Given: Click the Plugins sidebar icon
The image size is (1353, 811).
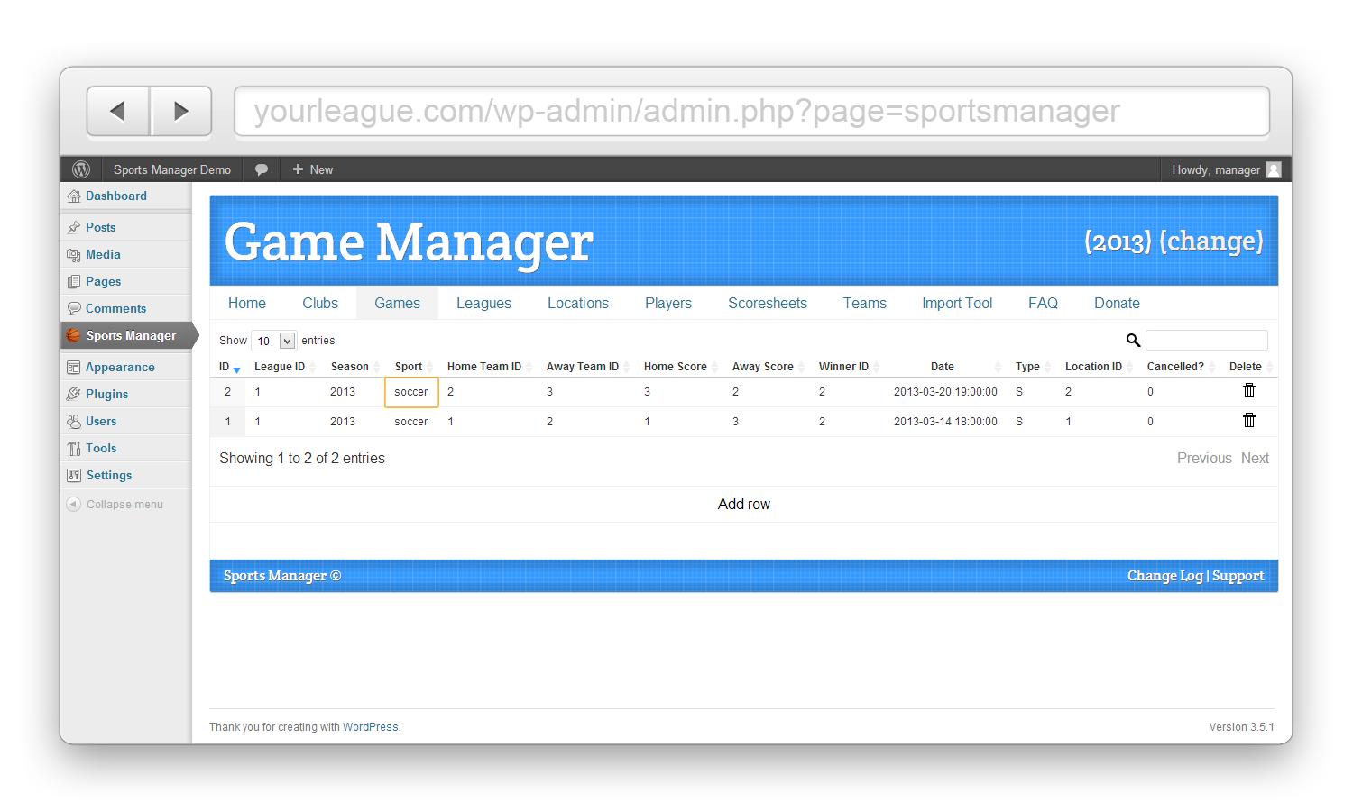Looking at the screenshot, I should (74, 395).
